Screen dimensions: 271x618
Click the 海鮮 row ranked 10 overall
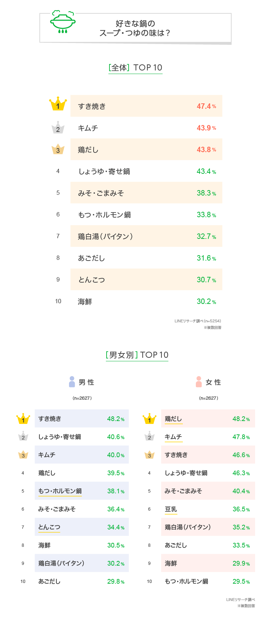(146, 301)
